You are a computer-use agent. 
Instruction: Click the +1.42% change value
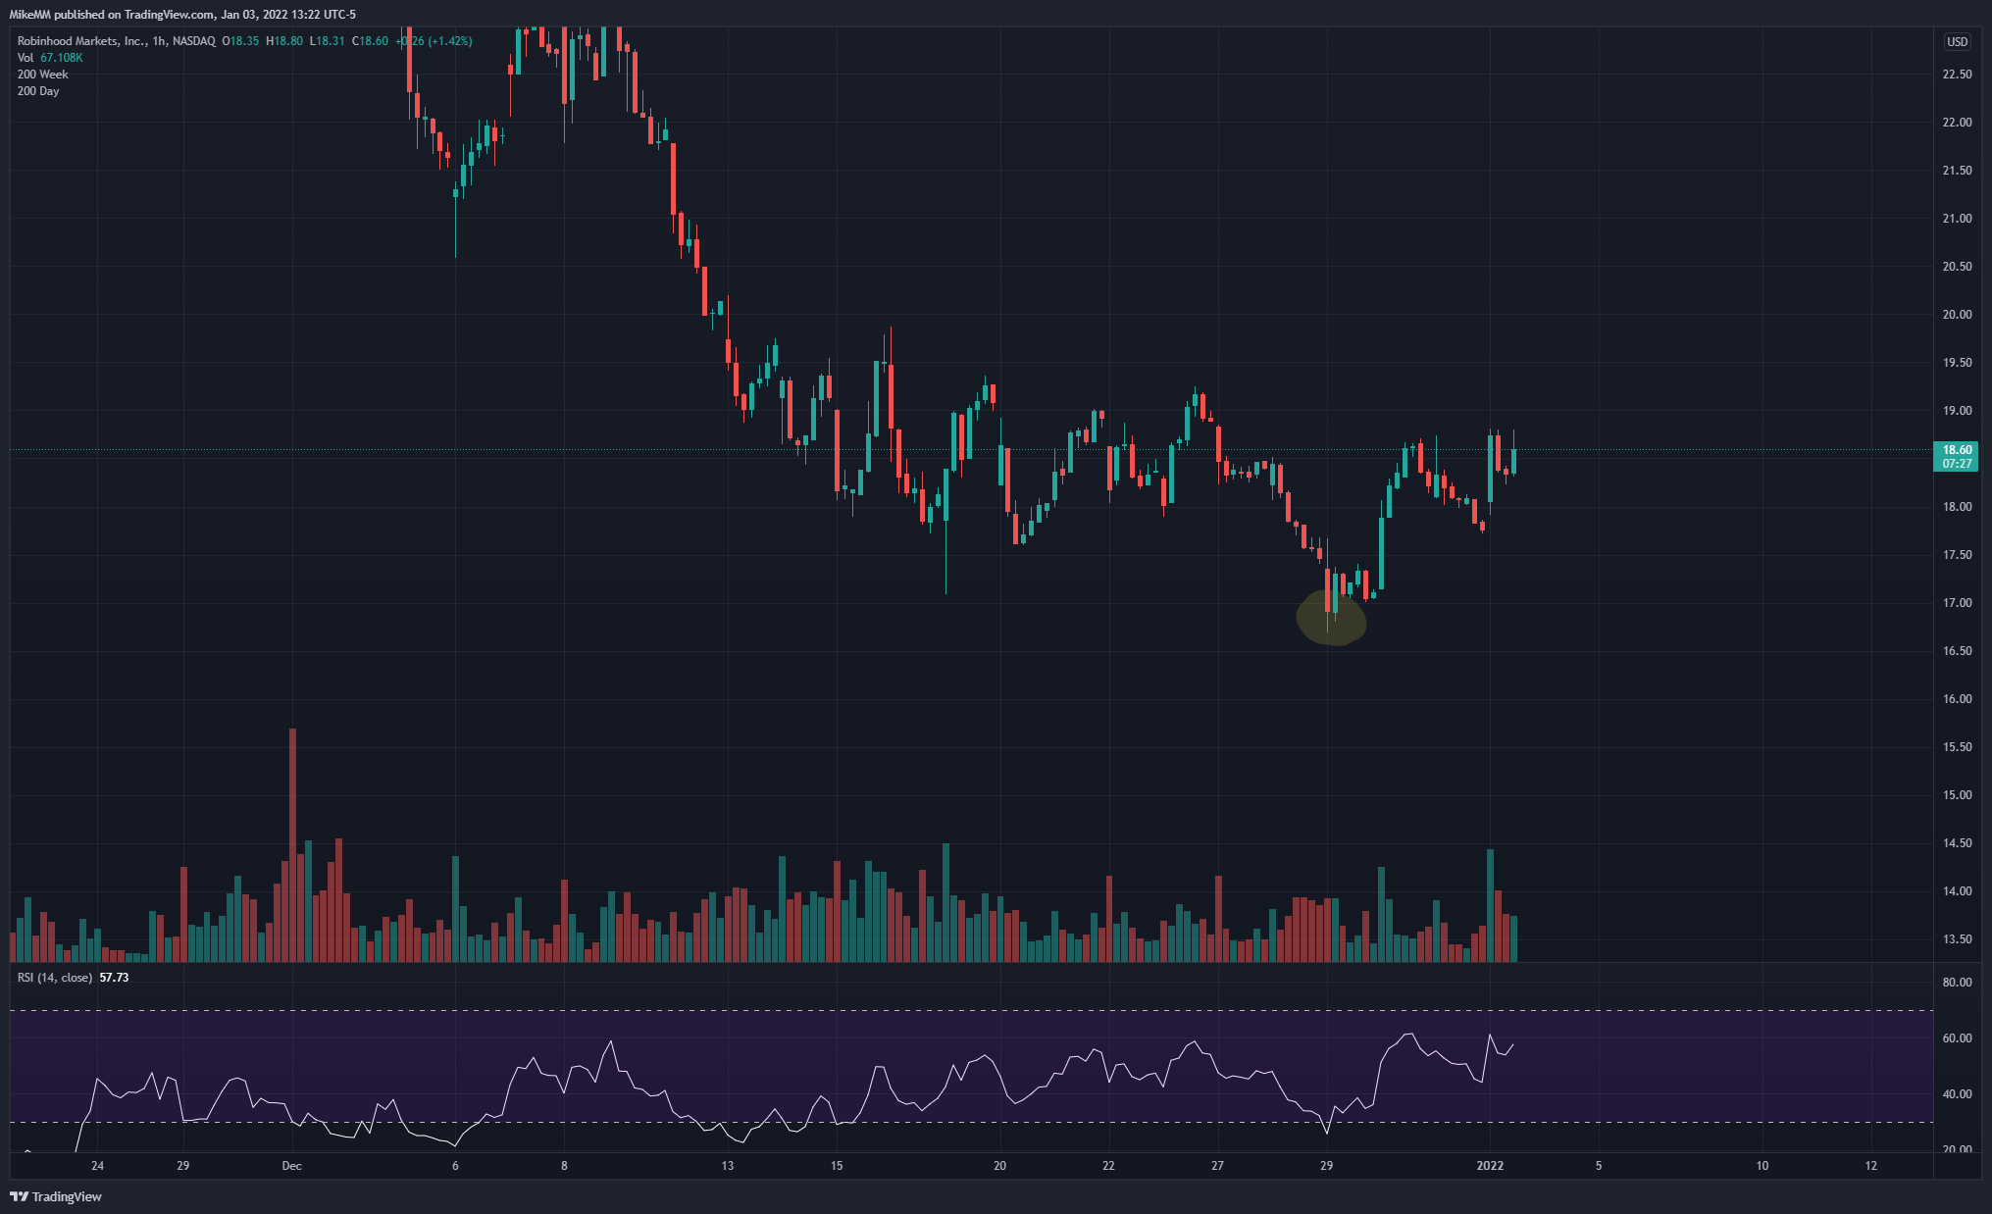[x=450, y=41]
